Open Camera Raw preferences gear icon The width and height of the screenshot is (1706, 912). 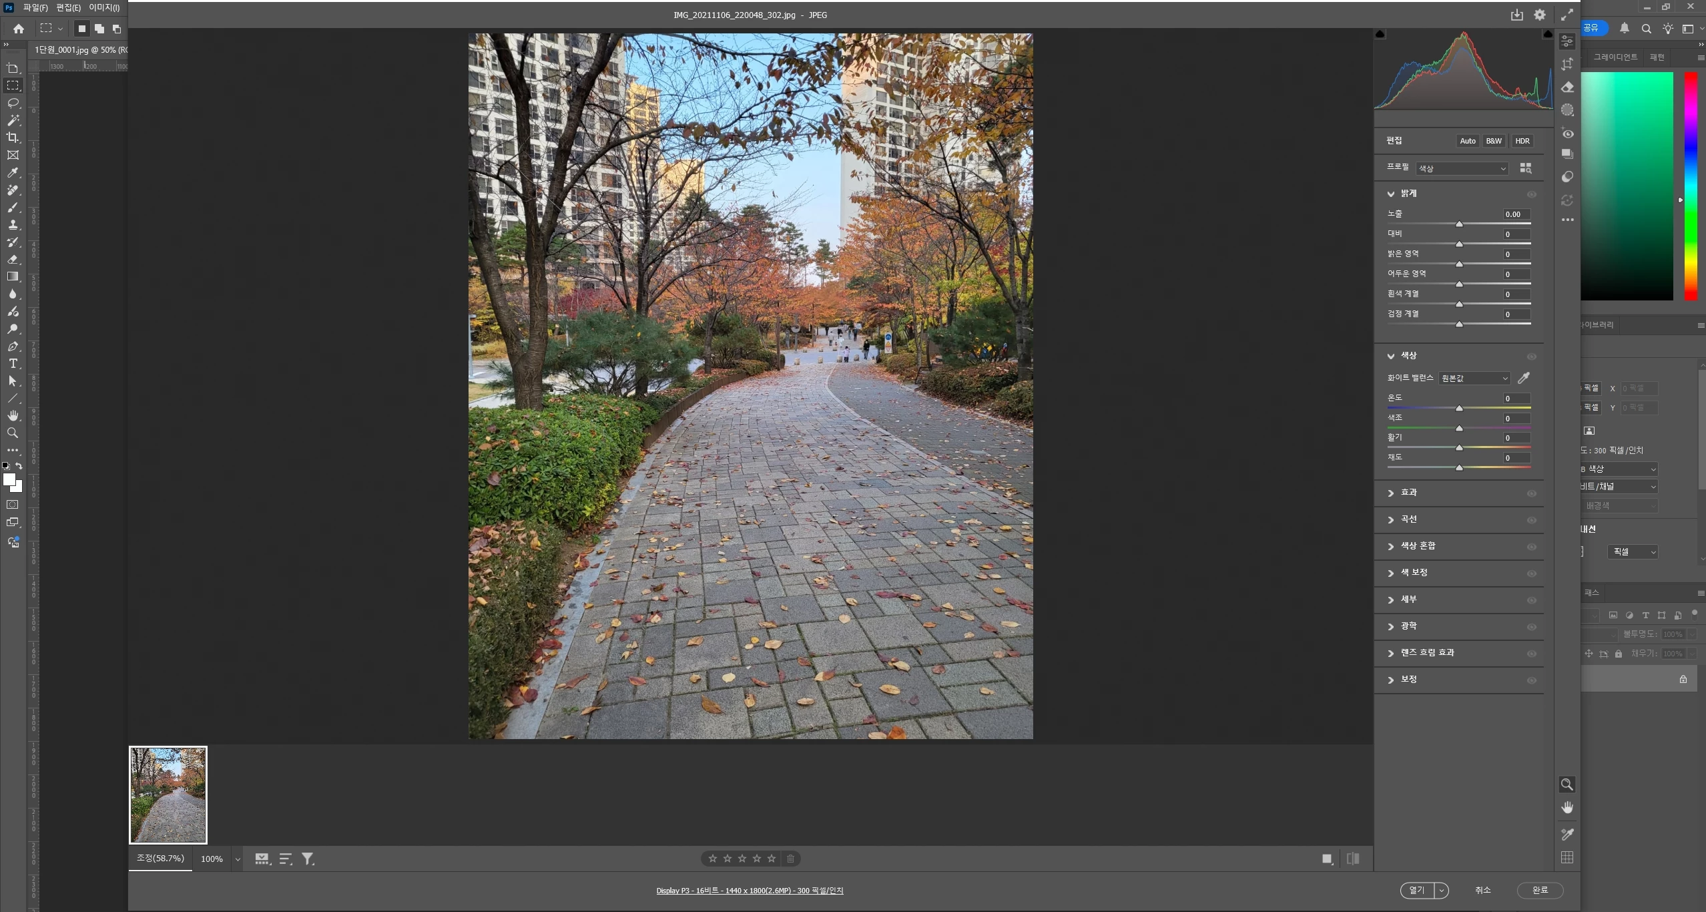pos(1540,15)
